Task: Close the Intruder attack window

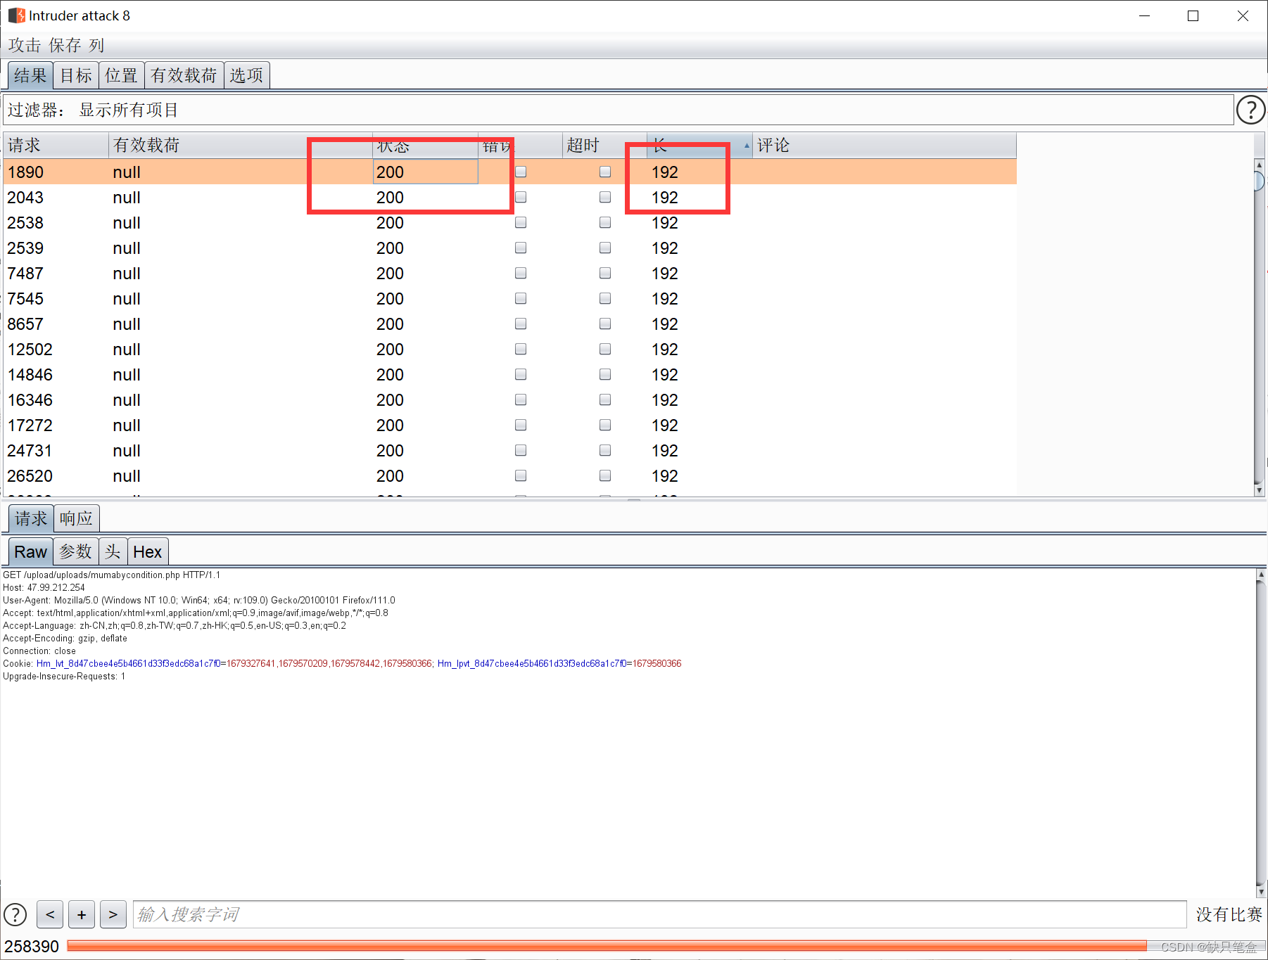Action: point(1243,15)
